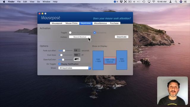Open the Apple menu

click(4, 1)
